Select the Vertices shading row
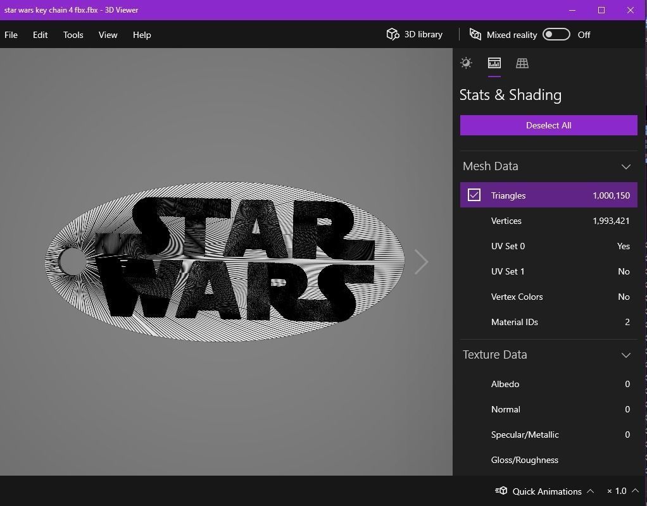Screen dimensions: 647x506 (548, 221)
